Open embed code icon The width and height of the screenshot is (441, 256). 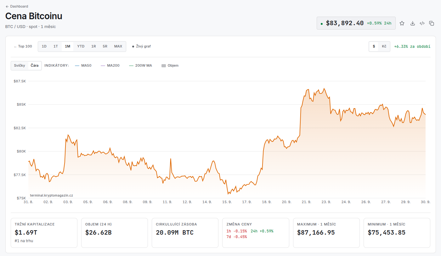[x=422, y=23]
